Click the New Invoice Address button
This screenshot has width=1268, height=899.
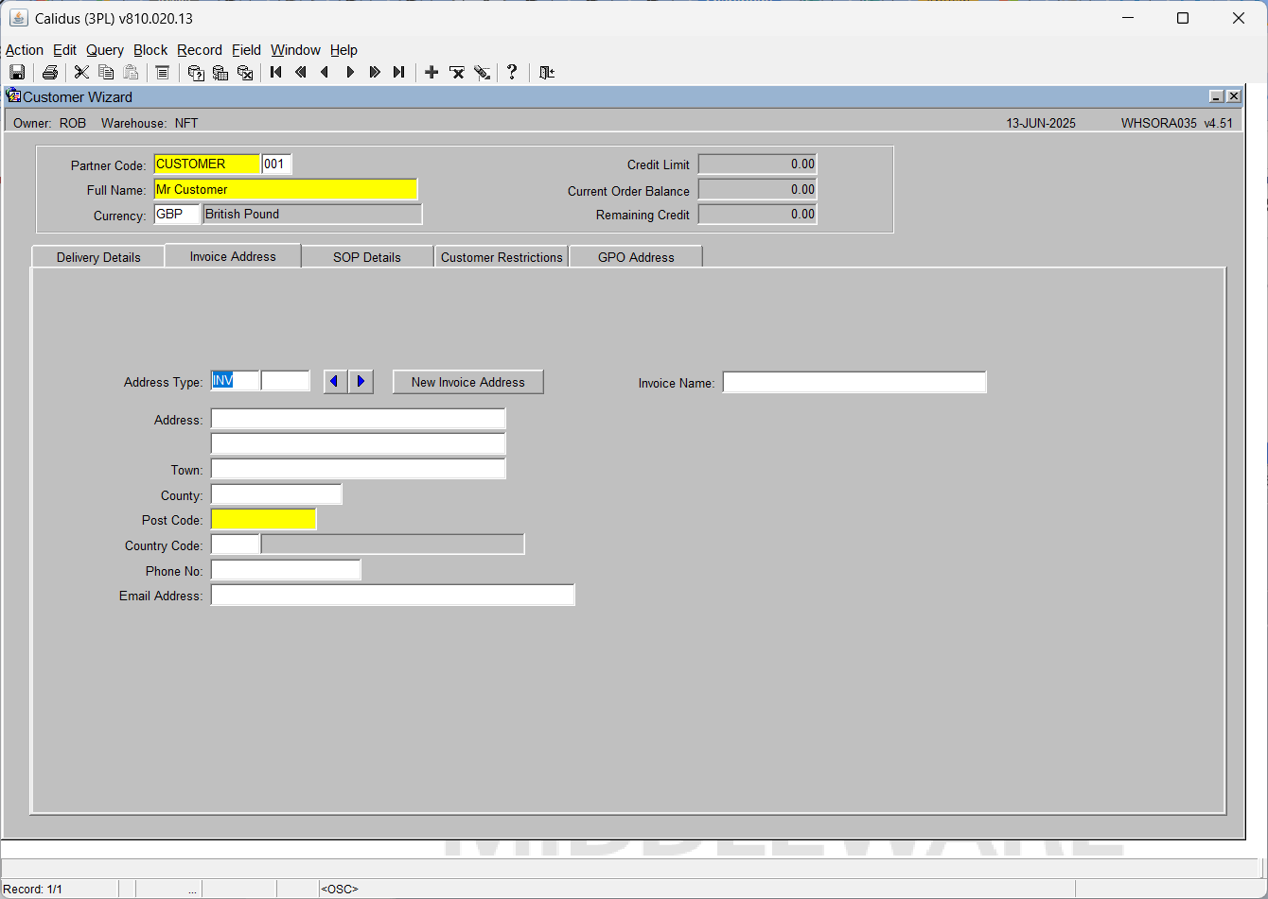coord(468,382)
